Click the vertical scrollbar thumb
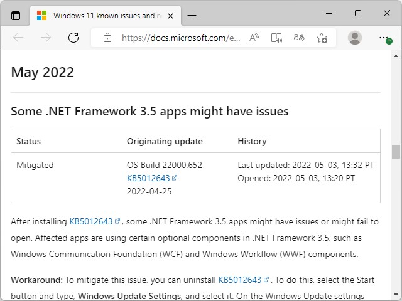This screenshot has width=402, height=301. (x=396, y=152)
